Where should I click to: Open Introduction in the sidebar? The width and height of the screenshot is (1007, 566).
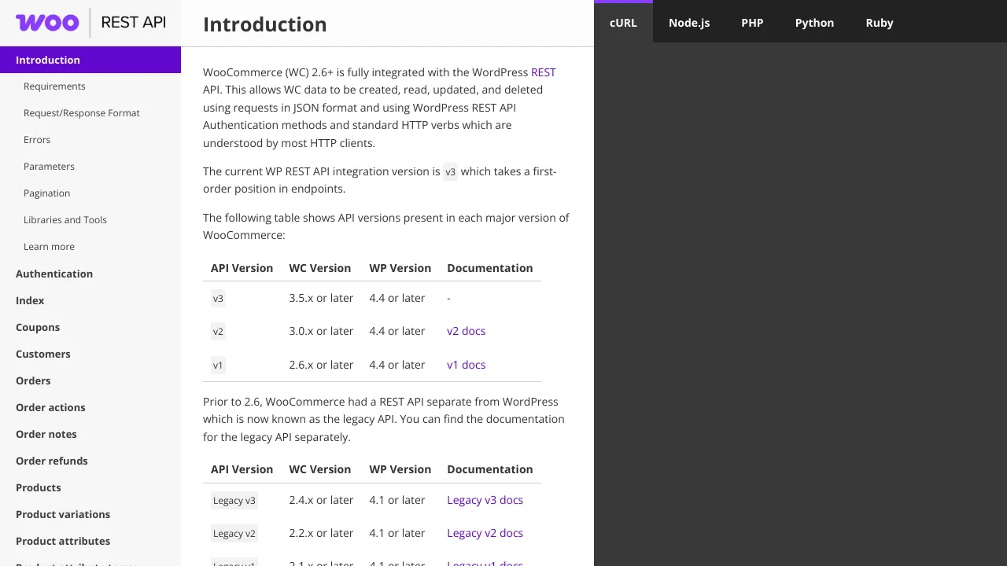pos(90,60)
